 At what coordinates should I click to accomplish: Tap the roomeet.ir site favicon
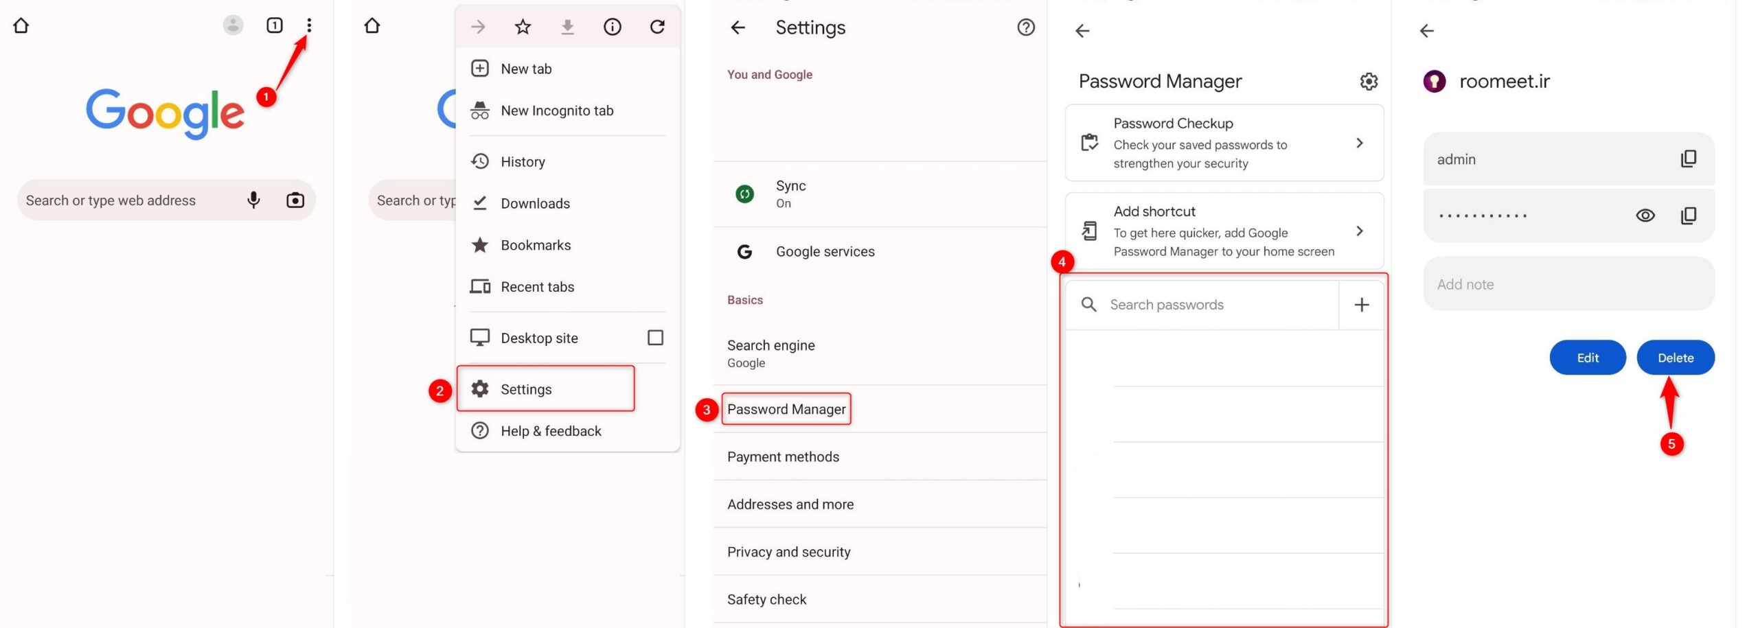(1435, 82)
